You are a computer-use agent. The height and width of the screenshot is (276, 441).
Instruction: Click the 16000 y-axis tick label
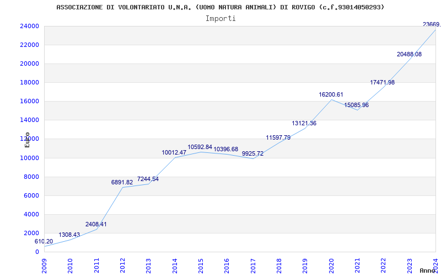[29, 102]
